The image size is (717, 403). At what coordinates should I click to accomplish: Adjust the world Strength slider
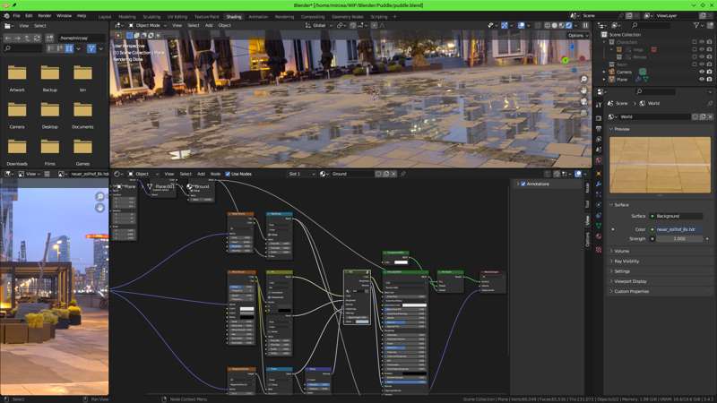coord(679,238)
